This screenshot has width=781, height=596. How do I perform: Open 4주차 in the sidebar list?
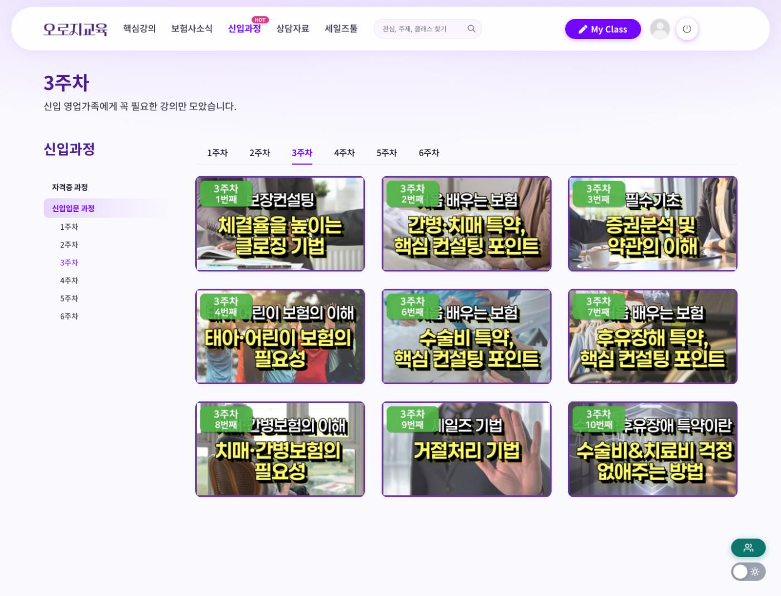tap(69, 280)
